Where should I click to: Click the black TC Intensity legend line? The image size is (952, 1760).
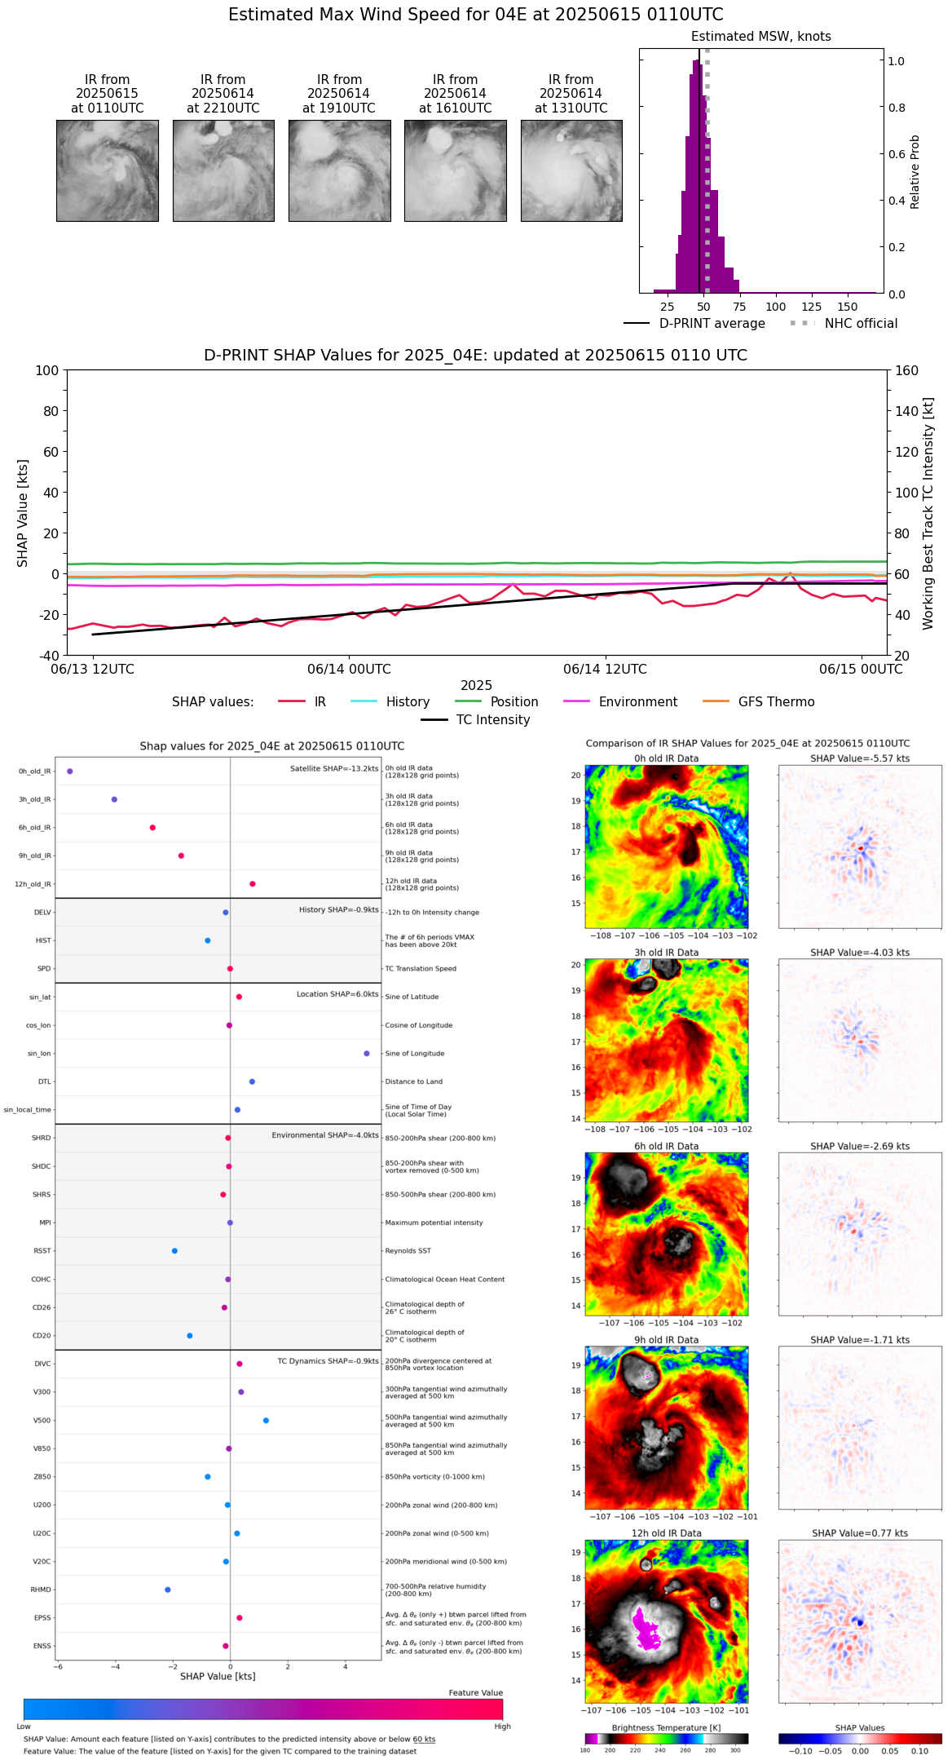(434, 719)
